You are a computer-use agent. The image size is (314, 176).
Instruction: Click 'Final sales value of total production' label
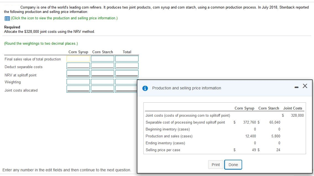33,59
